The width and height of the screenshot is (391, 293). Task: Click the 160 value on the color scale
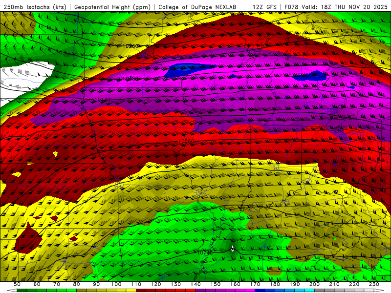[236, 284]
